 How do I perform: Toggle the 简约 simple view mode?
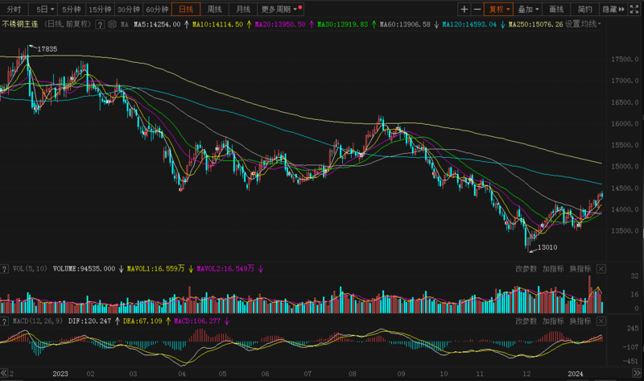click(584, 10)
